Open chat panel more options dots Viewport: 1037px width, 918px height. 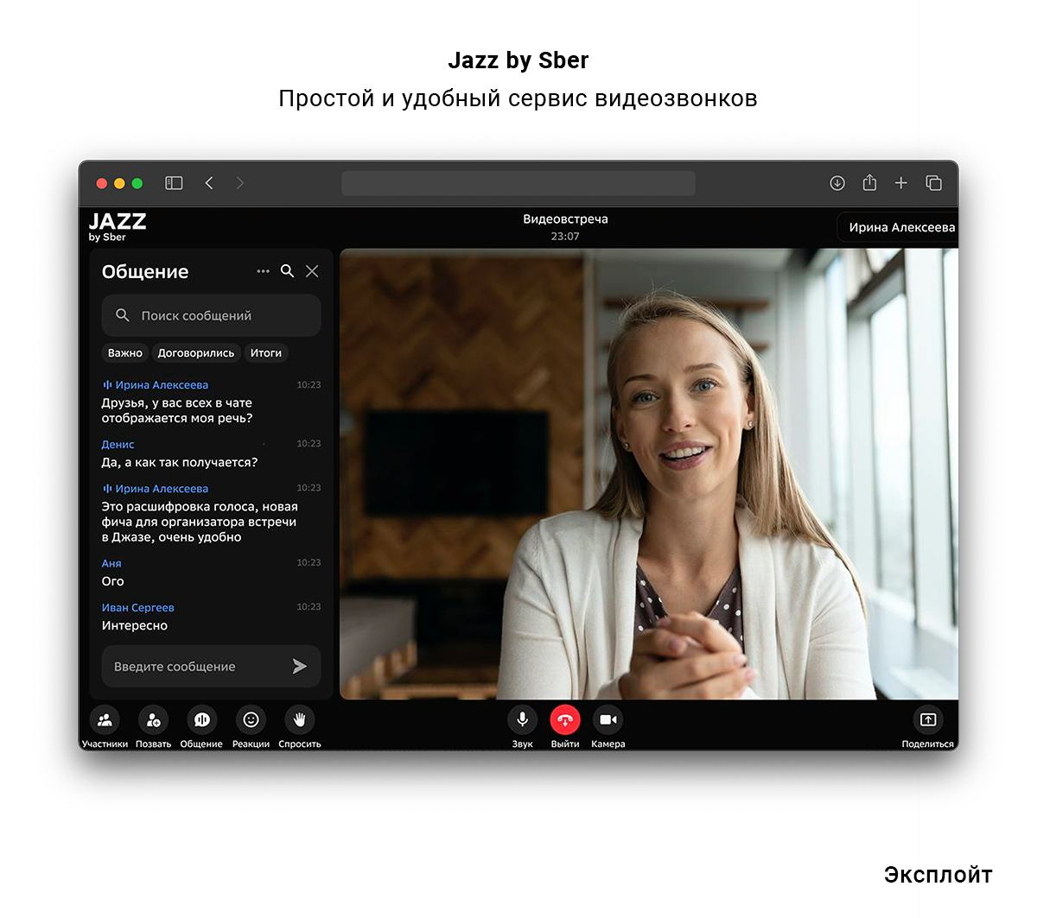click(x=263, y=271)
